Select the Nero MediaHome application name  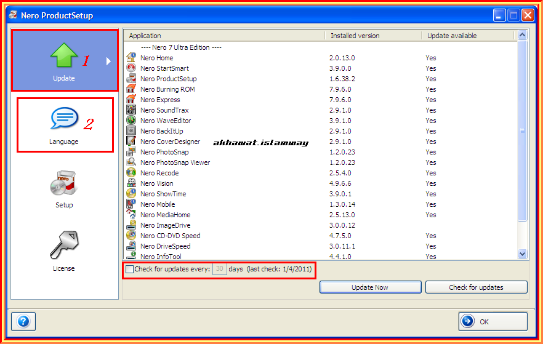pyautogui.click(x=166, y=215)
